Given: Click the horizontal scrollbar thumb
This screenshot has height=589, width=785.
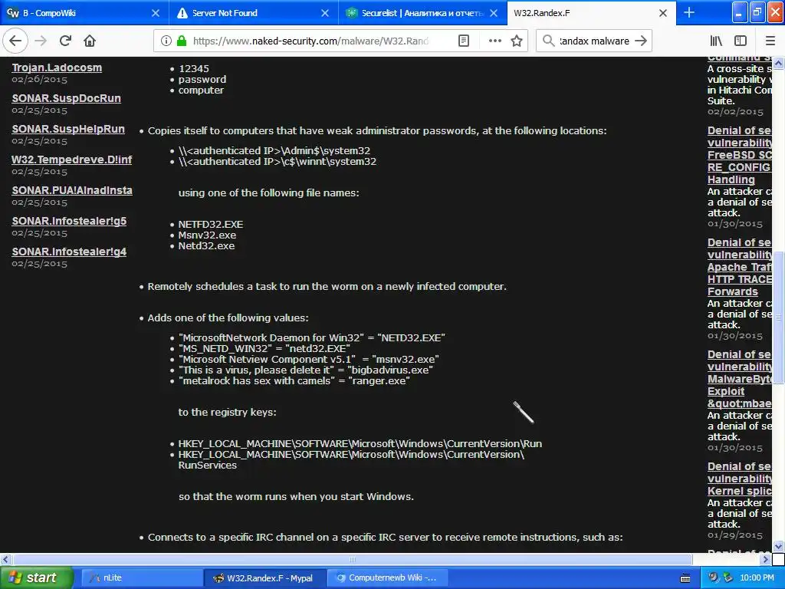Looking at the screenshot, I should (352, 559).
